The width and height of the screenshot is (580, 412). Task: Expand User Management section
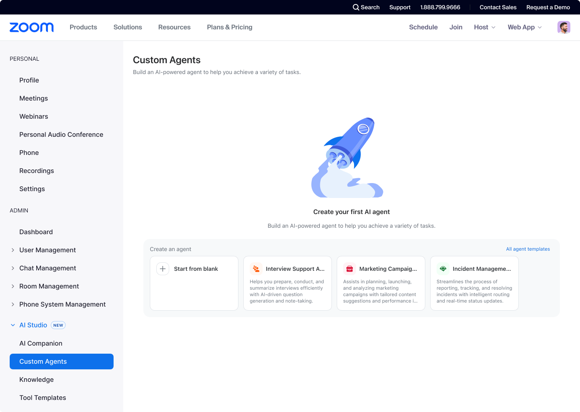13,250
